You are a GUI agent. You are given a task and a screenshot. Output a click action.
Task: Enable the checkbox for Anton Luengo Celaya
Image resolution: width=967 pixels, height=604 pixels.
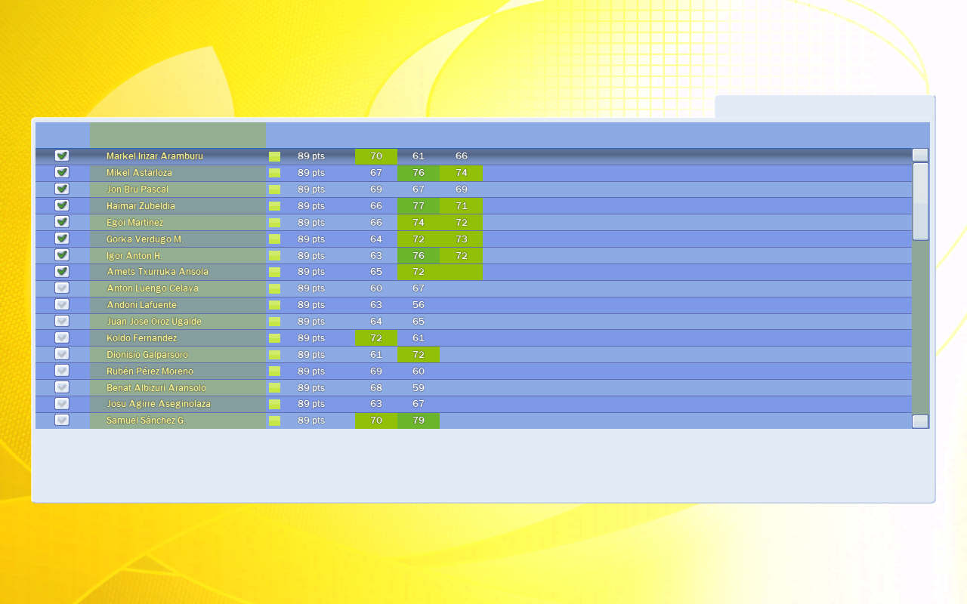[x=62, y=288]
